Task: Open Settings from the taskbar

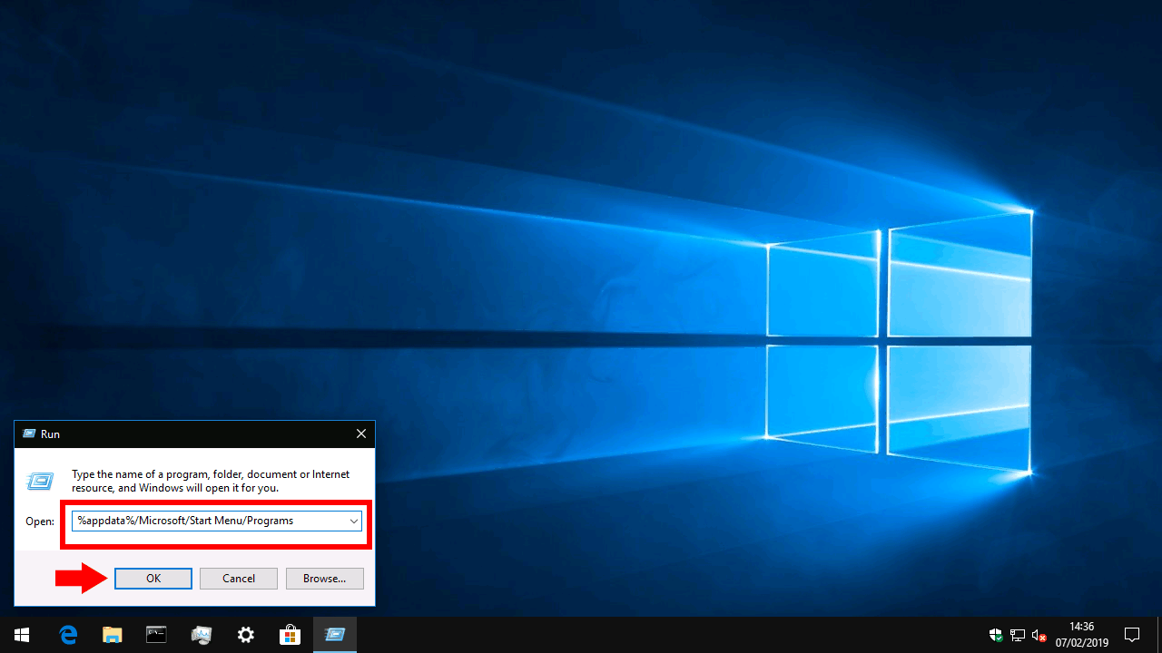Action: click(x=245, y=634)
